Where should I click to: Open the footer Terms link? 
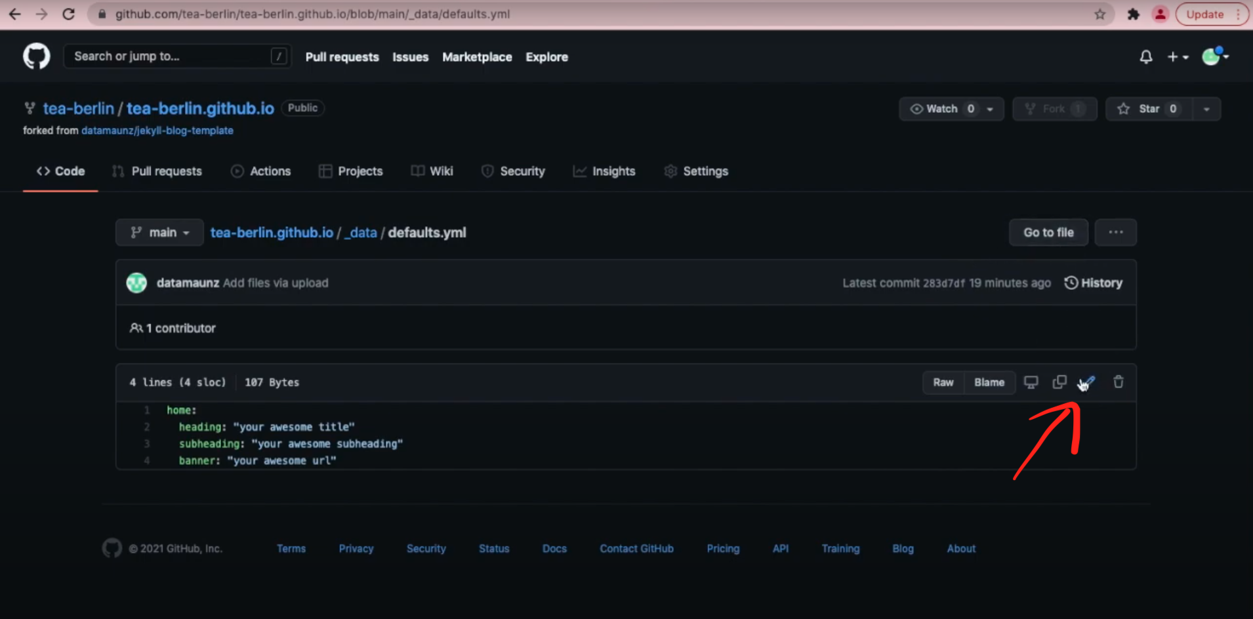291,548
